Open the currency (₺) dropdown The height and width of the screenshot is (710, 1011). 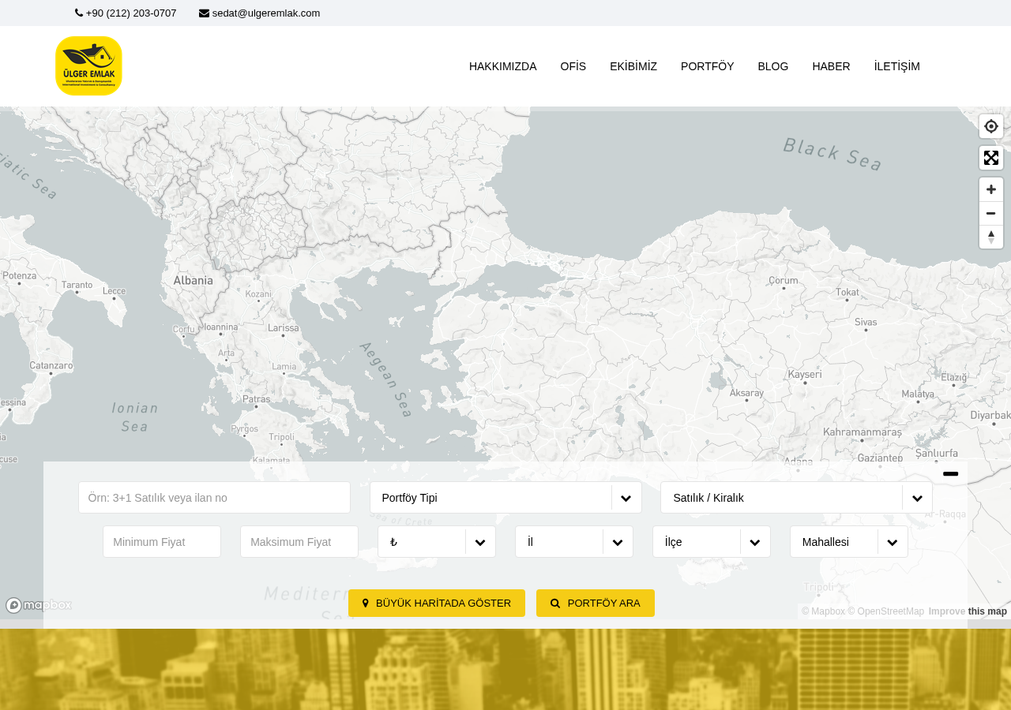tap(437, 542)
